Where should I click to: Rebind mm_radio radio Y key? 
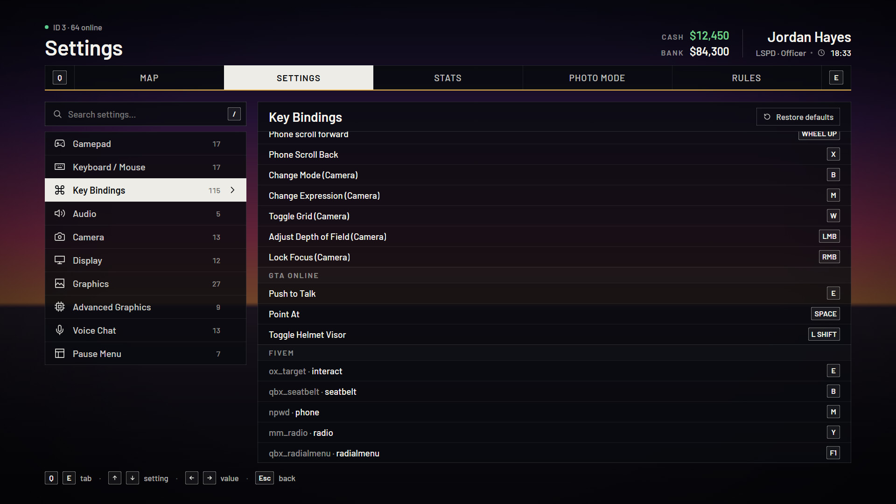coord(833,433)
